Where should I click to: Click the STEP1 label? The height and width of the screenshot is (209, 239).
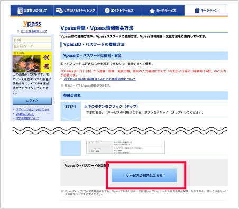[x=70, y=107]
